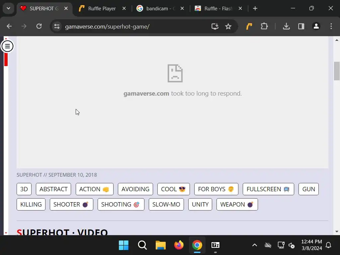Image resolution: width=340 pixels, height=255 pixels.
Task: Close the Ruffle - Flash tab
Action: click(240, 8)
